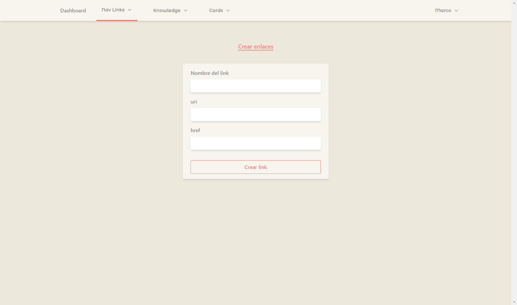Click into the uri text field

click(255, 115)
